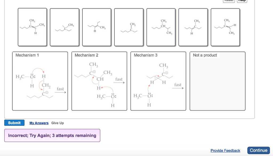
Task: Select the card showing the quaternary carbon alkane
Action: [x=65, y=27]
